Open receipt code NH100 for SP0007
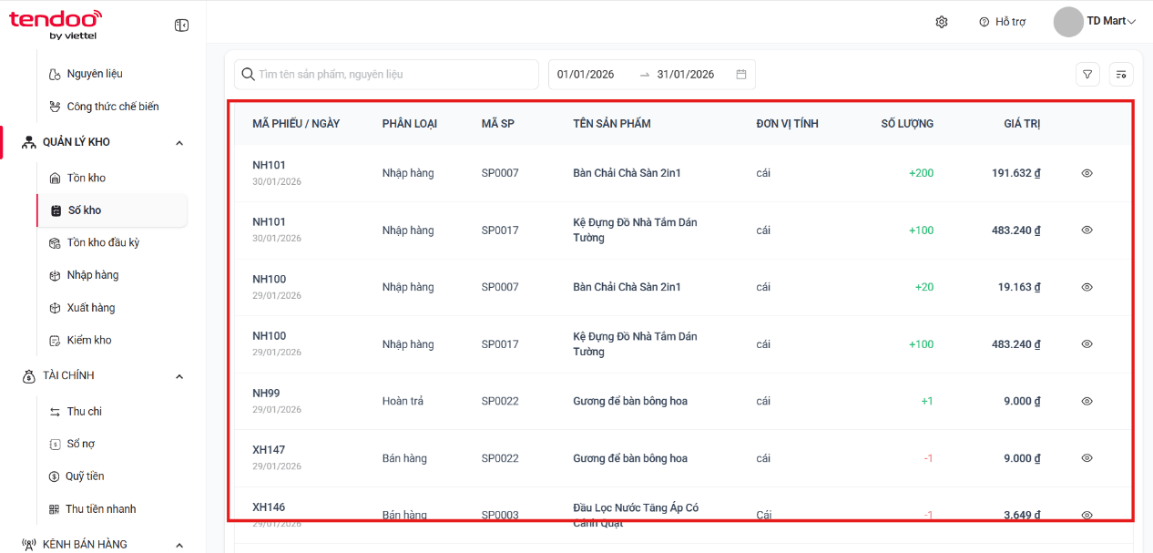Screen dimensions: 1153x553 (269, 279)
